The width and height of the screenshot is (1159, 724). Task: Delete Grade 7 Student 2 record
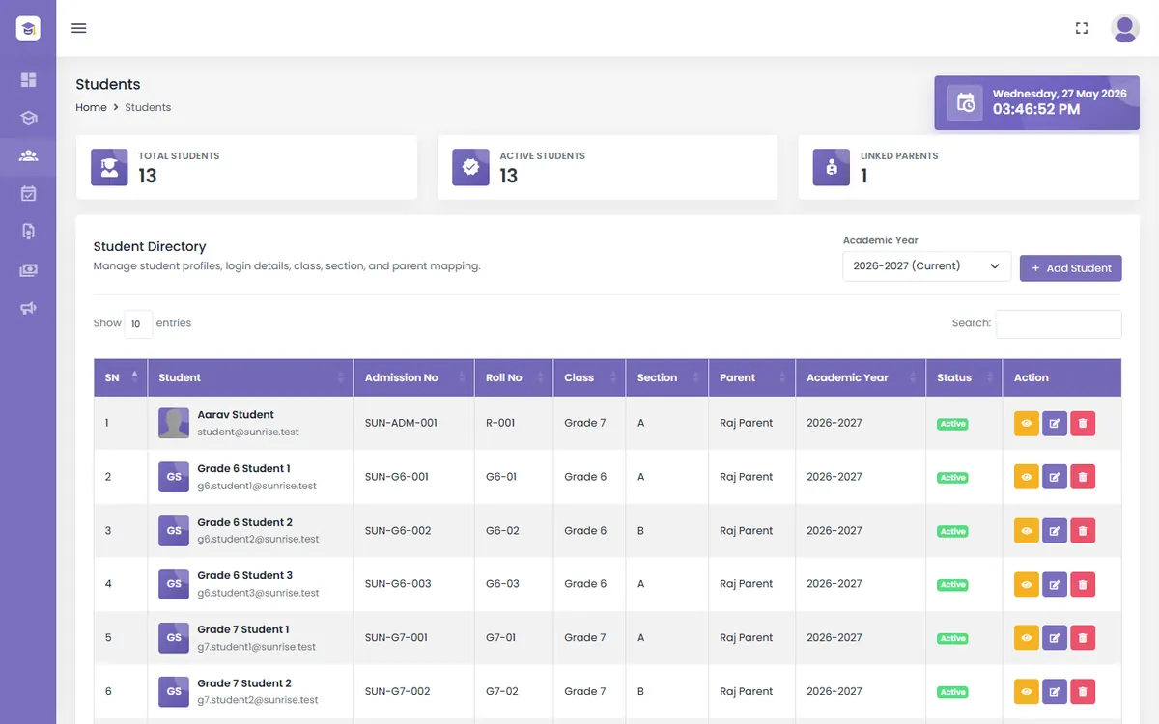[x=1083, y=691]
